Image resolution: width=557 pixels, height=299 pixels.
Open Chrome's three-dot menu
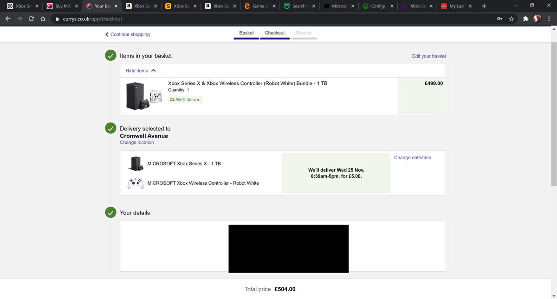pyautogui.click(x=549, y=19)
